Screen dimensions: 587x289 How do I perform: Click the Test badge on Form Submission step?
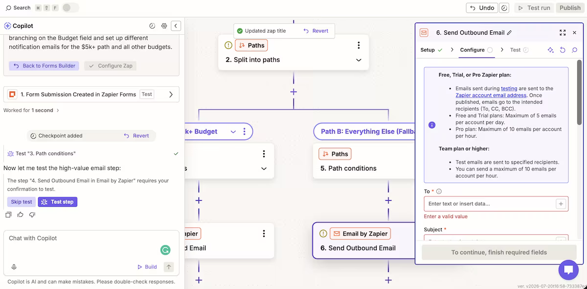pyautogui.click(x=147, y=95)
